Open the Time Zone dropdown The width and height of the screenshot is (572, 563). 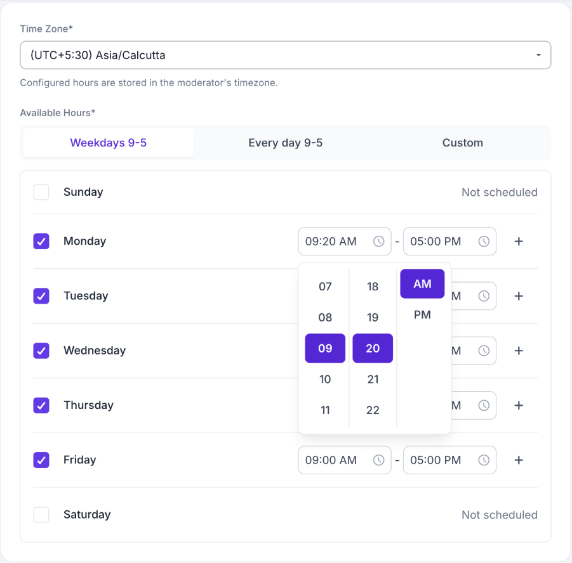pos(285,55)
